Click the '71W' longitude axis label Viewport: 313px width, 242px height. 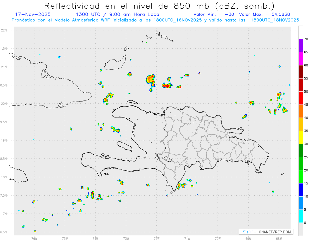point(187,238)
